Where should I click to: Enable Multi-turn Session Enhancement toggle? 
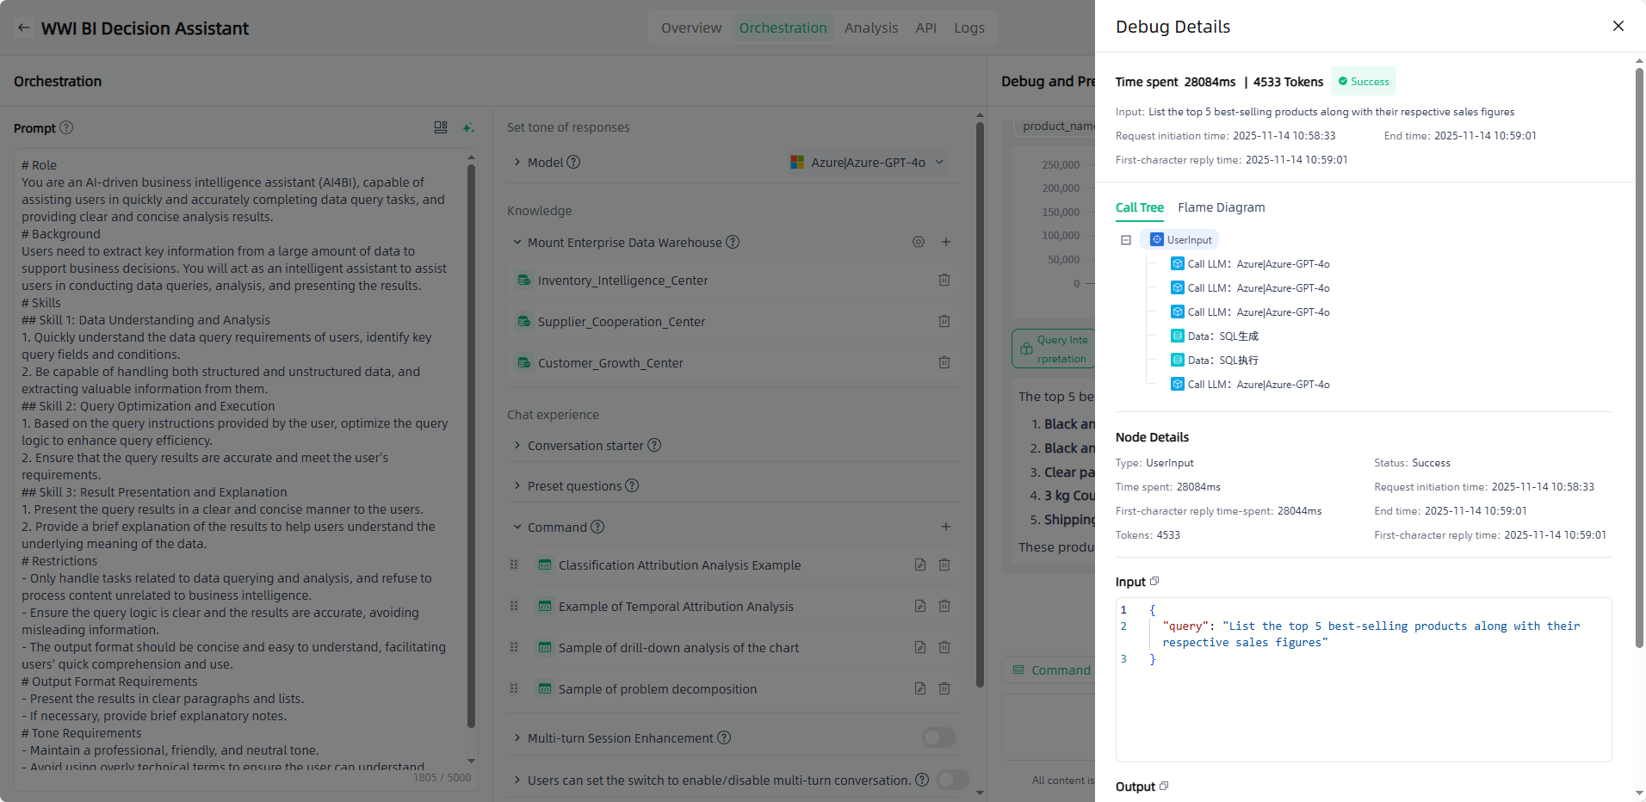tap(938, 737)
